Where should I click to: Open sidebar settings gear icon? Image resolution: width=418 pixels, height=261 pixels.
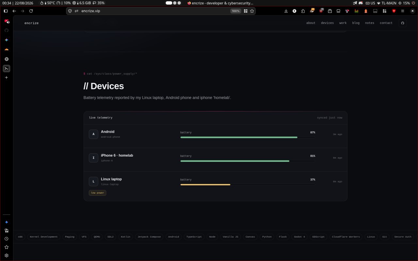click(x=7, y=255)
